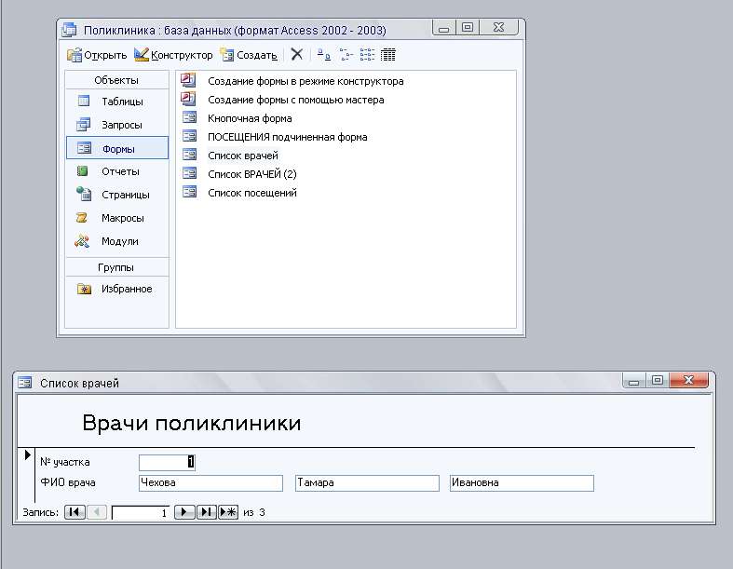Click the form icon in Список врачей title bar

(x=25, y=383)
